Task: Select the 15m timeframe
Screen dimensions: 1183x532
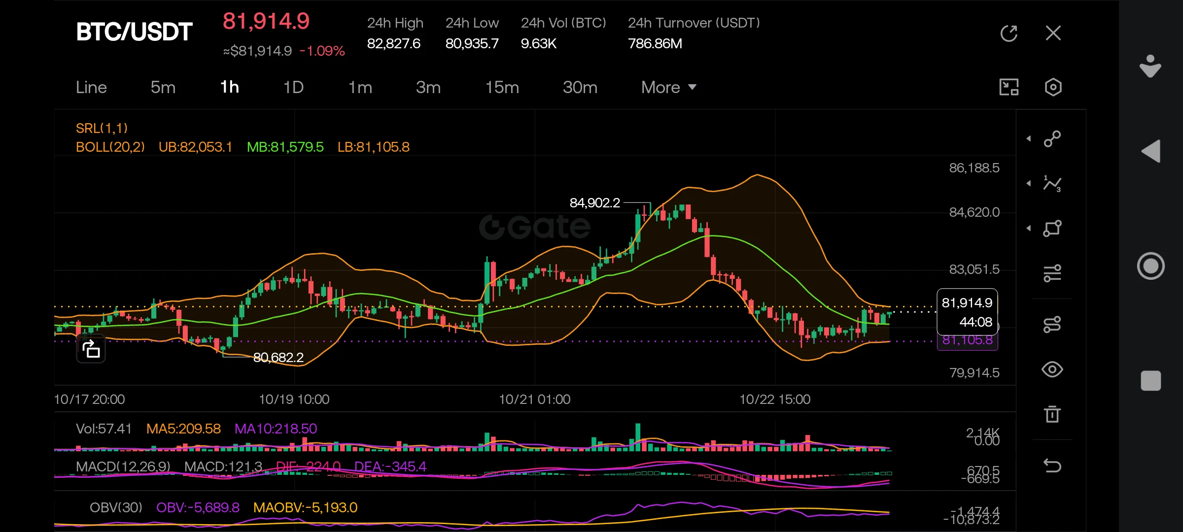Action: pos(502,87)
